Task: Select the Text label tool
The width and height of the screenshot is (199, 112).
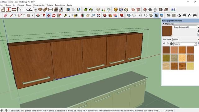Action: click(71, 16)
